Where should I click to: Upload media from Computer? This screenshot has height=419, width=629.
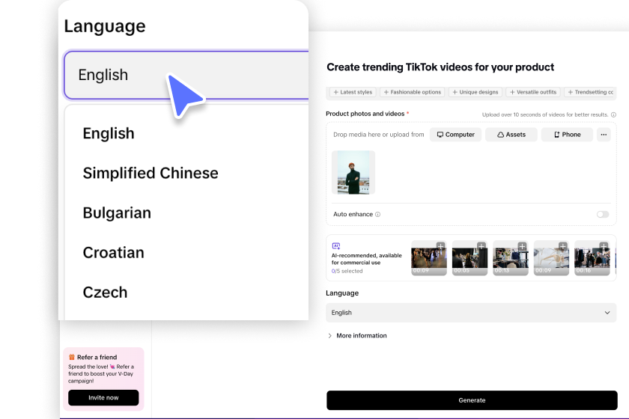[x=455, y=135]
